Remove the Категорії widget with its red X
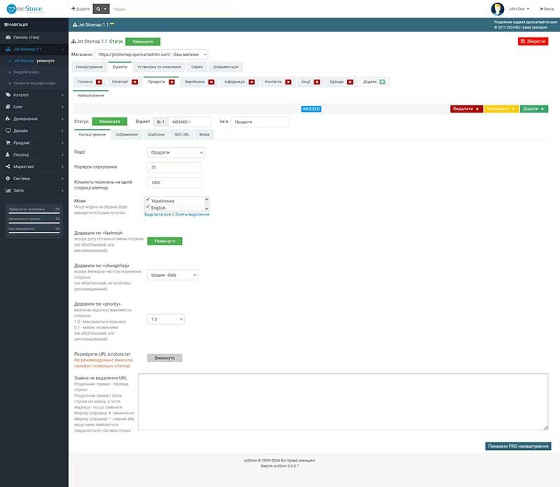560x487 pixels. point(134,82)
